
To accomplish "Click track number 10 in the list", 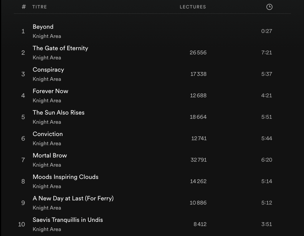I will point(22,225).
